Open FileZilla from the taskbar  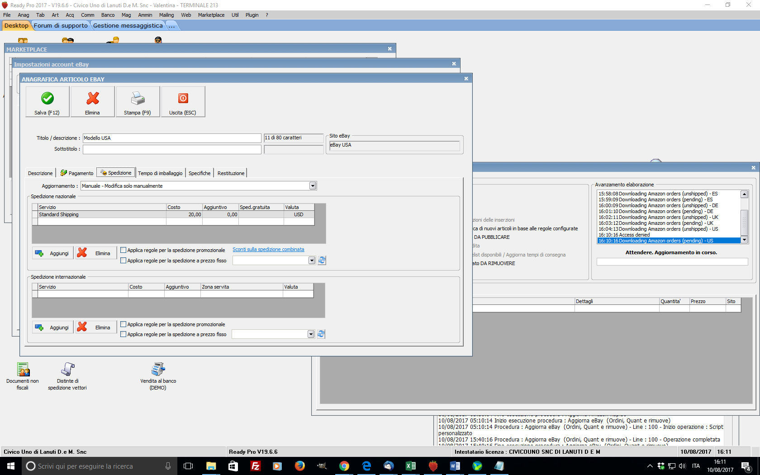[255, 466]
